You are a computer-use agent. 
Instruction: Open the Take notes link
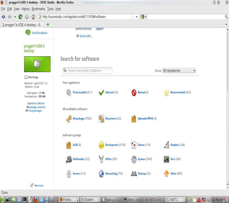(x=39, y=185)
